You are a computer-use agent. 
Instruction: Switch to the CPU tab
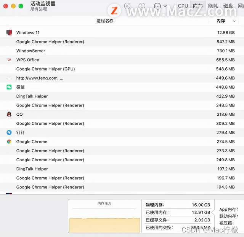pyautogui.click(x=183, y=6)
